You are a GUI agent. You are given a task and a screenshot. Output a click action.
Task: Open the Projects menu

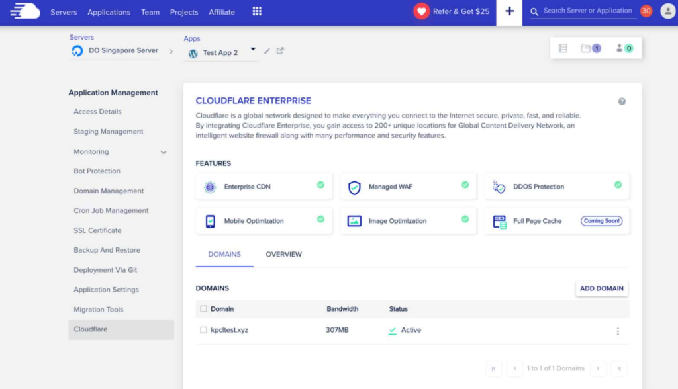[184, 12]
